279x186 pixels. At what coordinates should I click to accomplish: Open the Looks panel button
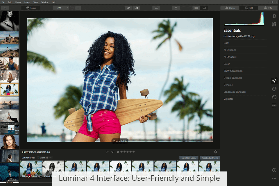coord(31,8)
